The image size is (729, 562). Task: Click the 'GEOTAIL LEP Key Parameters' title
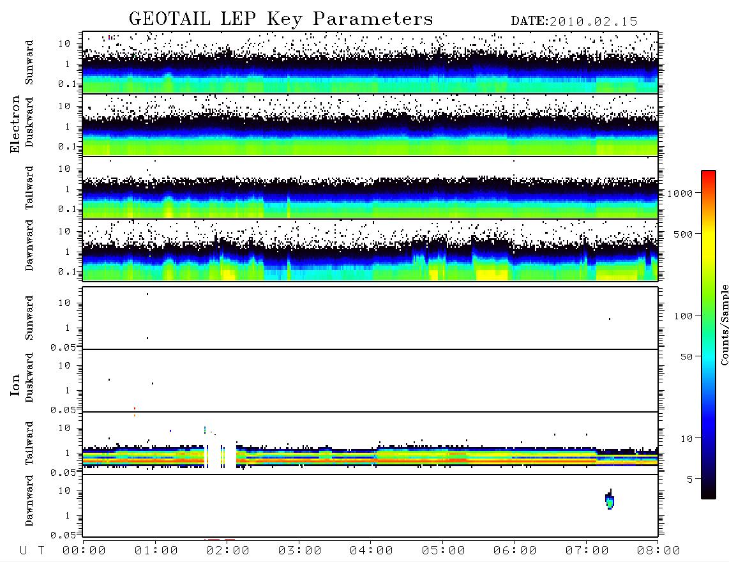tap(281, 19)
